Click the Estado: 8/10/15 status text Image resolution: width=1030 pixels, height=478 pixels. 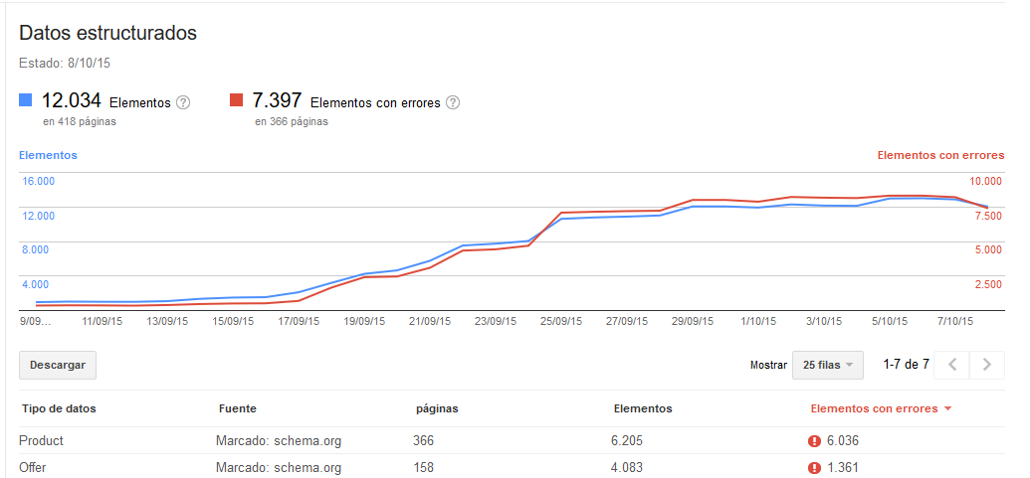coord(65,64)
